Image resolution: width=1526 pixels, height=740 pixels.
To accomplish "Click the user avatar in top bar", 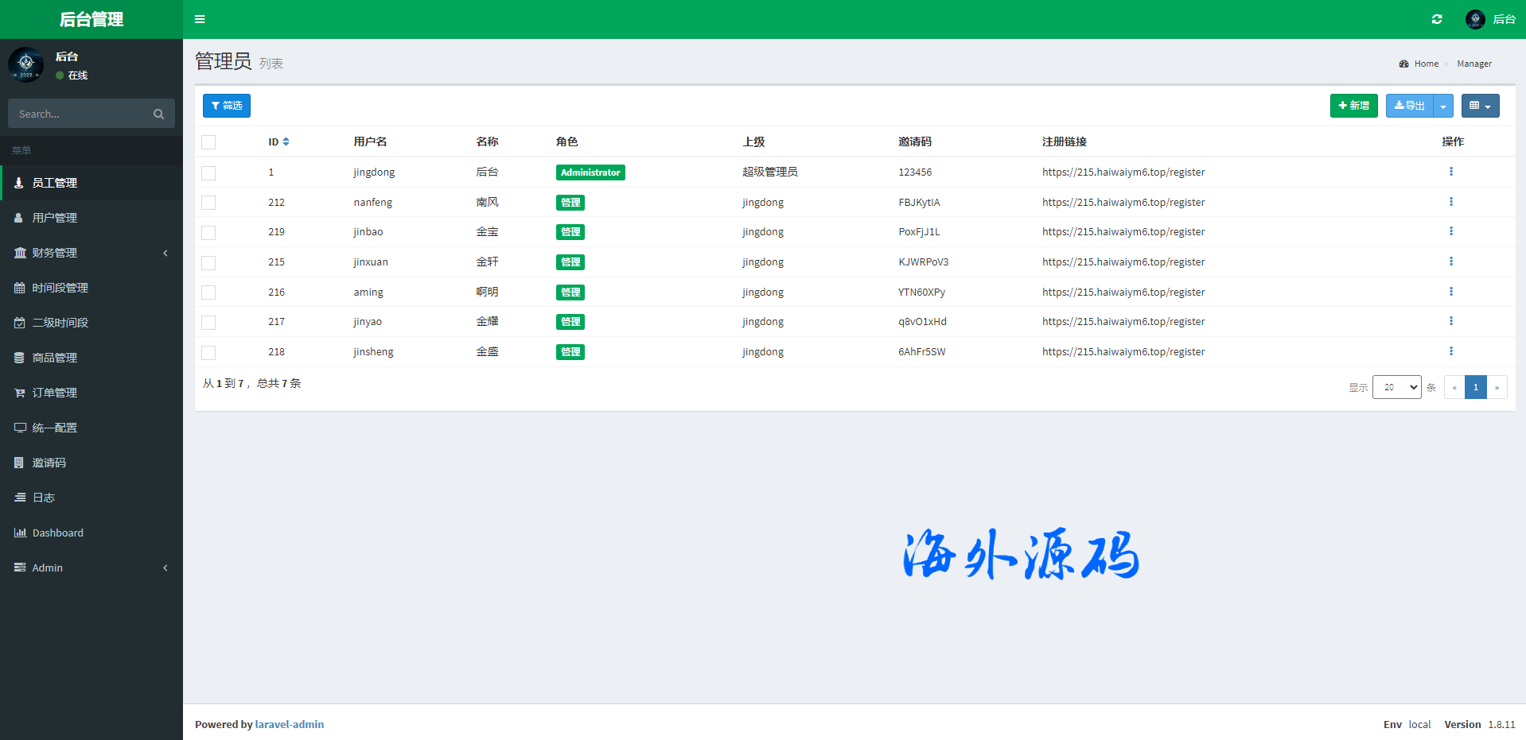I will (x=1474, y=19).
